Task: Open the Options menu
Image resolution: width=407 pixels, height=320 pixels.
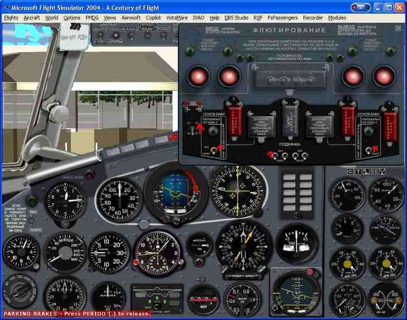Action: coord(72,18)
